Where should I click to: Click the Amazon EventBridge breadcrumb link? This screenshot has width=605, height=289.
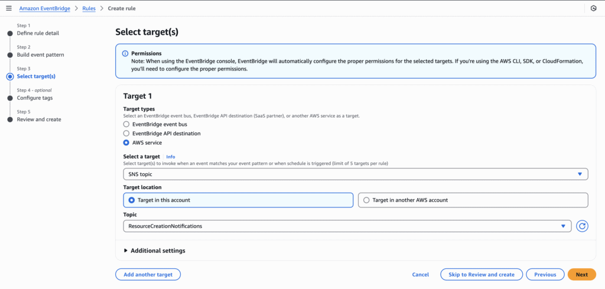tap(44, 8)
